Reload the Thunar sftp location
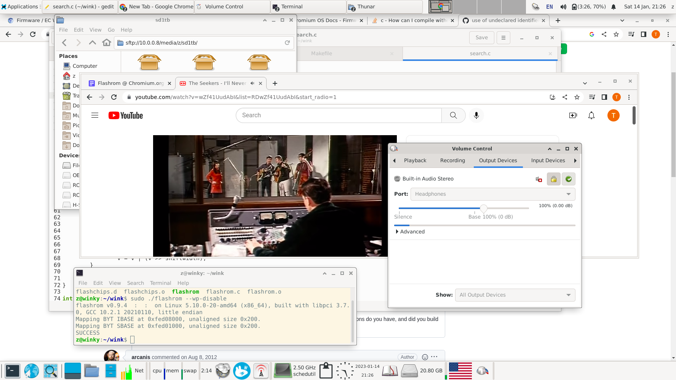Image resolution: width=676 pixels, height=380 pixels. [x=287, y=43]
